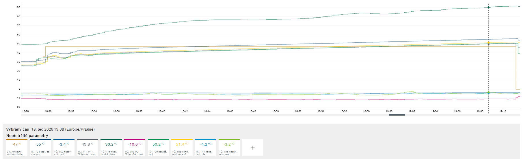The height and width of the screenshot is (162, 523).
Task: Click the 18:30 label on time axis
Action: [x=48, y=111]
